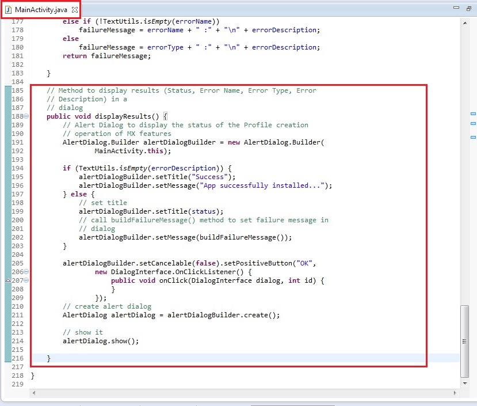The height and width of the screenshot is (406, 477).
Task: Click the override marker triangle at line 207
Action: pyautogui.click(x=7, y=280)
